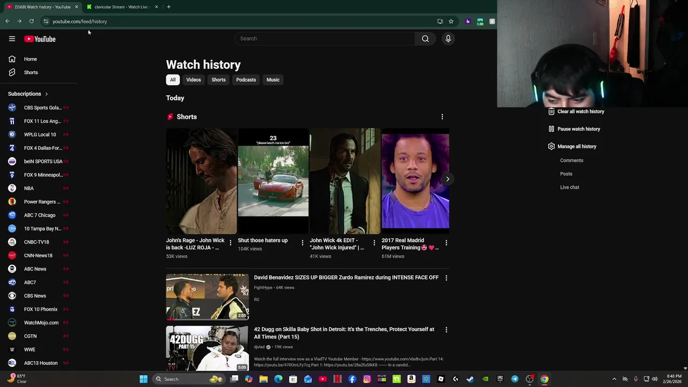
Task: Play the Shut those haters up short thumbnail
Action: tap(273, 181)
